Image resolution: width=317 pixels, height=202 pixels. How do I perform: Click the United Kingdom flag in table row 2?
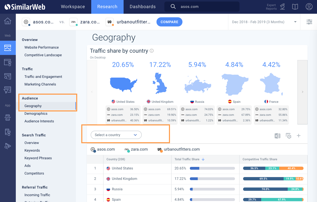coord(108,179)
